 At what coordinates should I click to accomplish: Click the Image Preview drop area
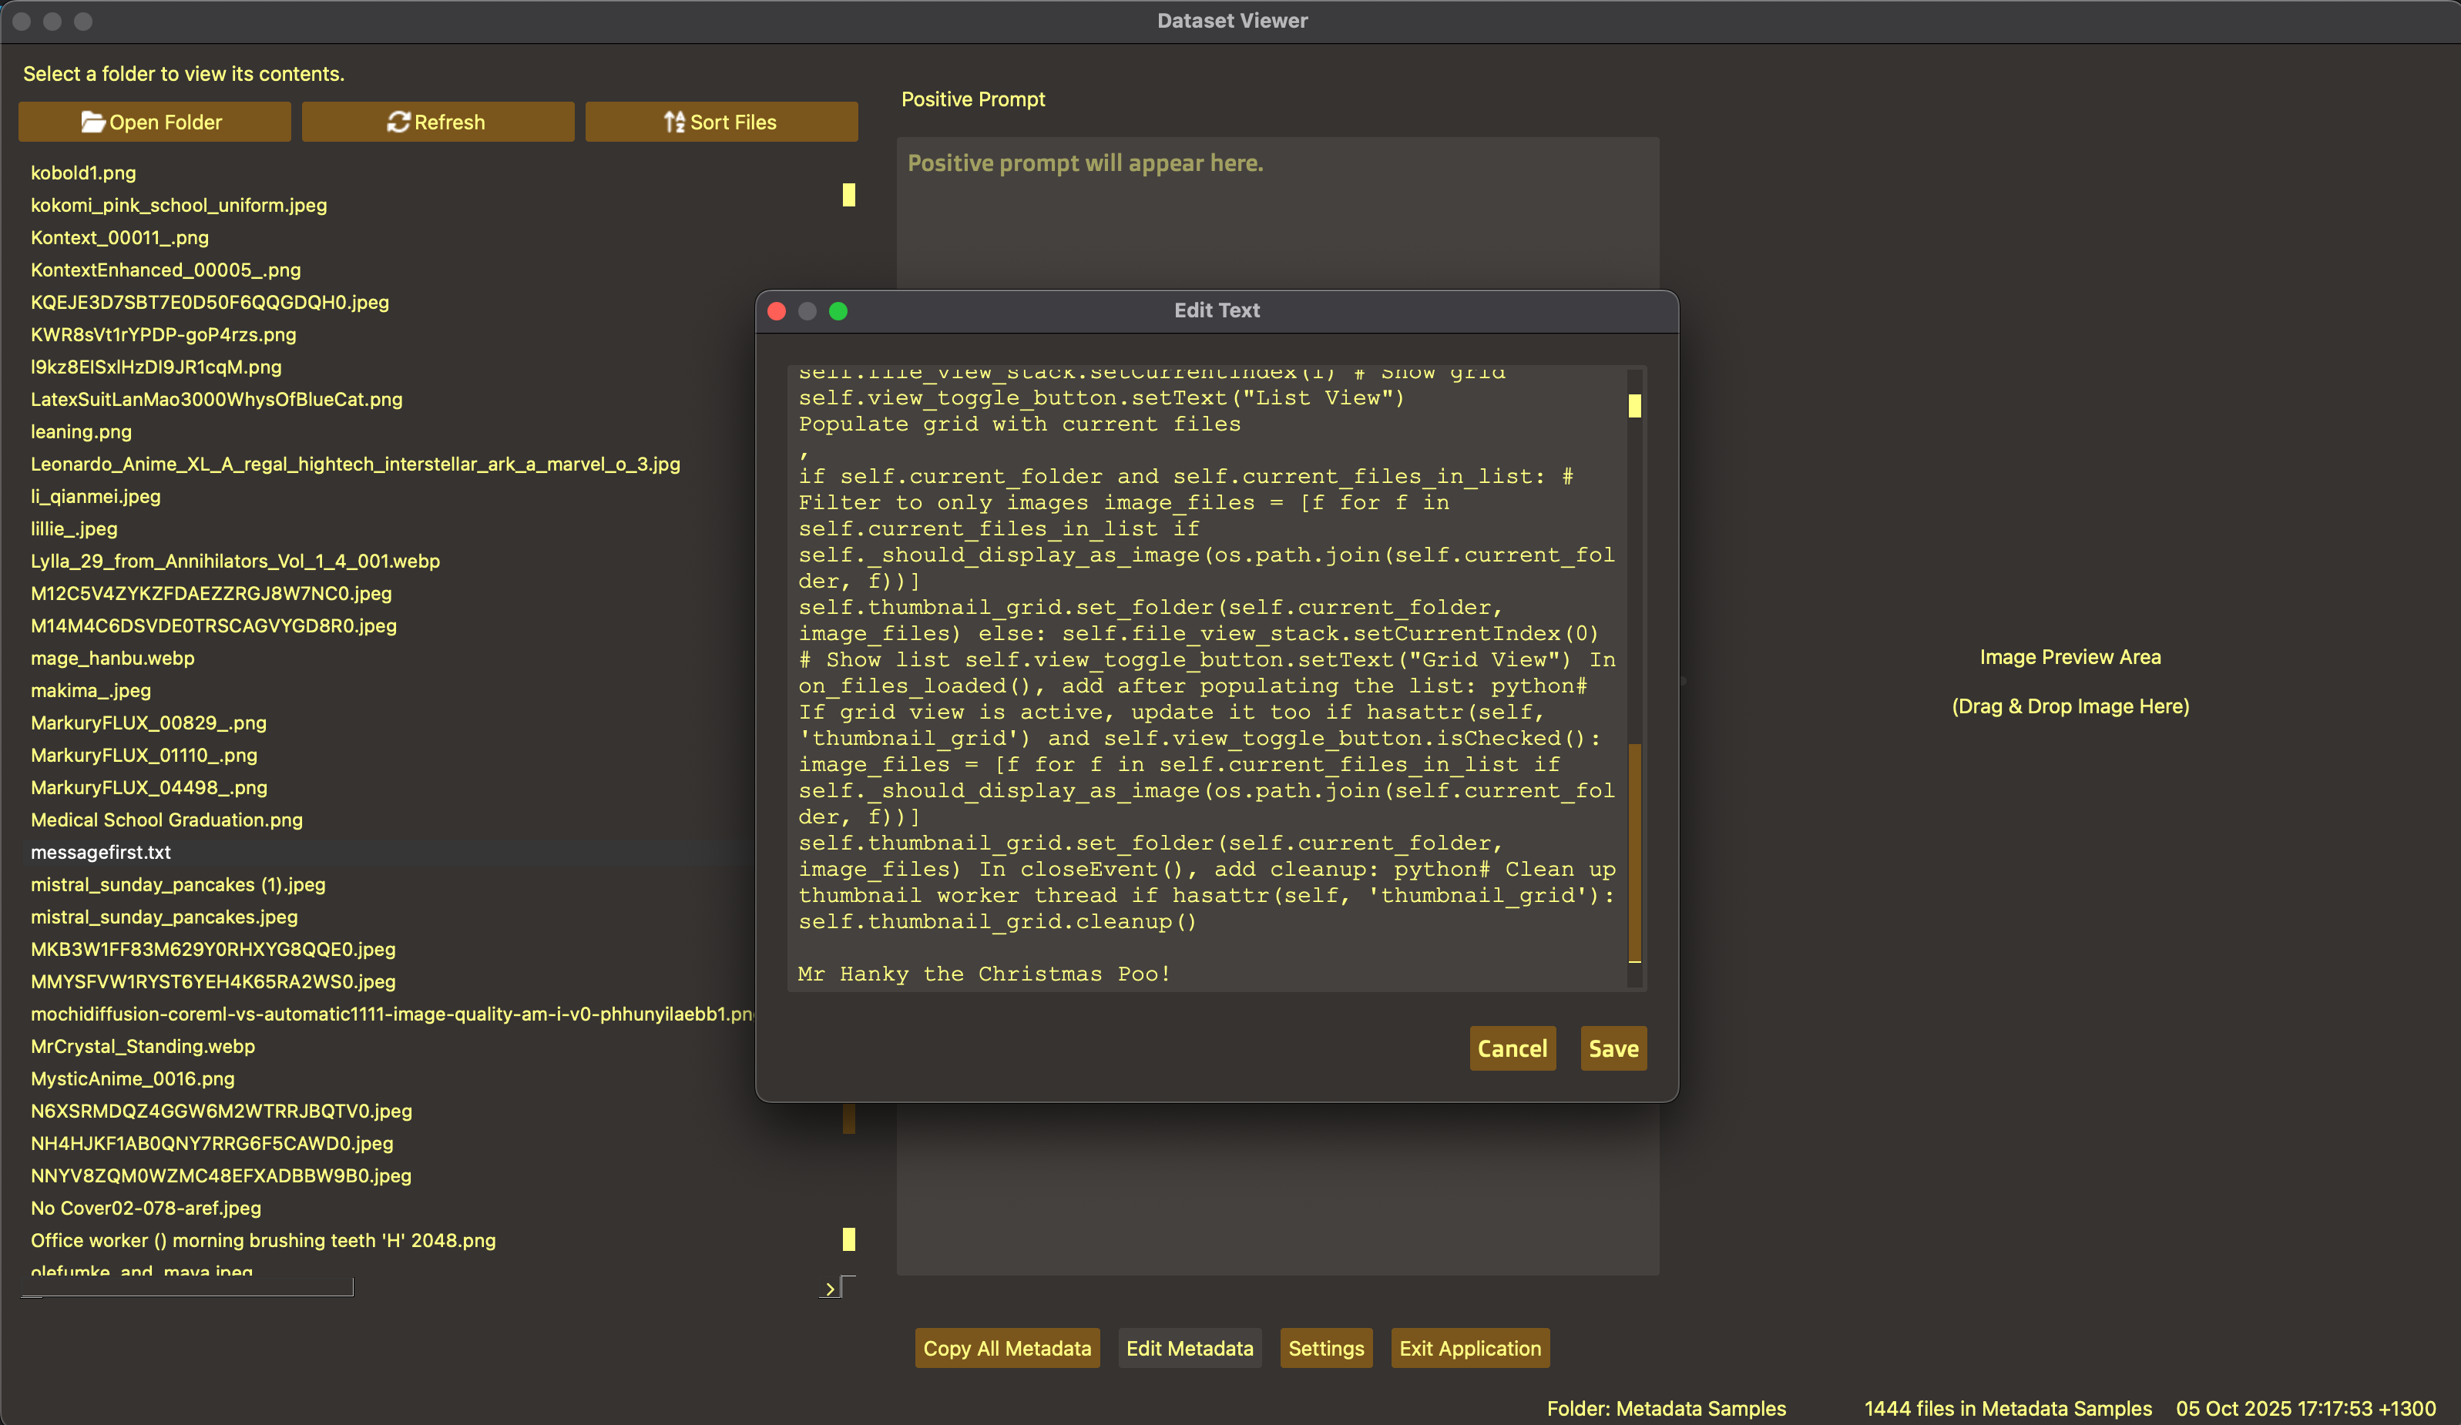[x=2070, y=681]
